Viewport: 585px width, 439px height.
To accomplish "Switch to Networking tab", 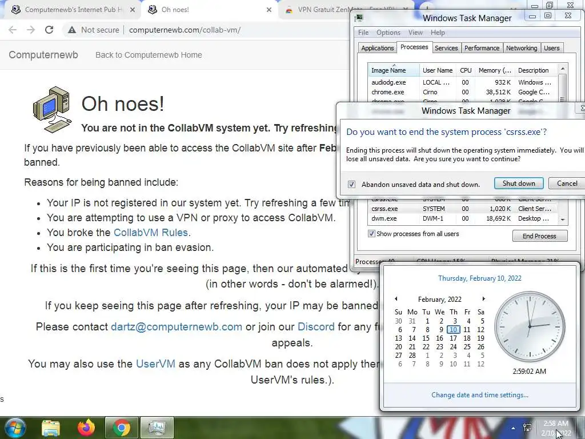I will coord(522,48).
